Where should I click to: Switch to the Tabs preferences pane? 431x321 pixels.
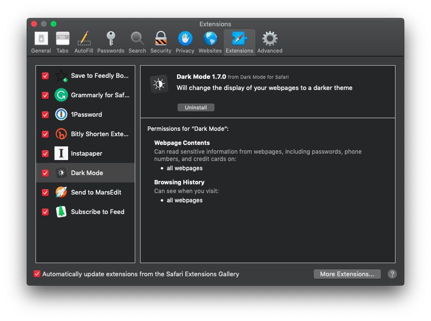point(62,42)
